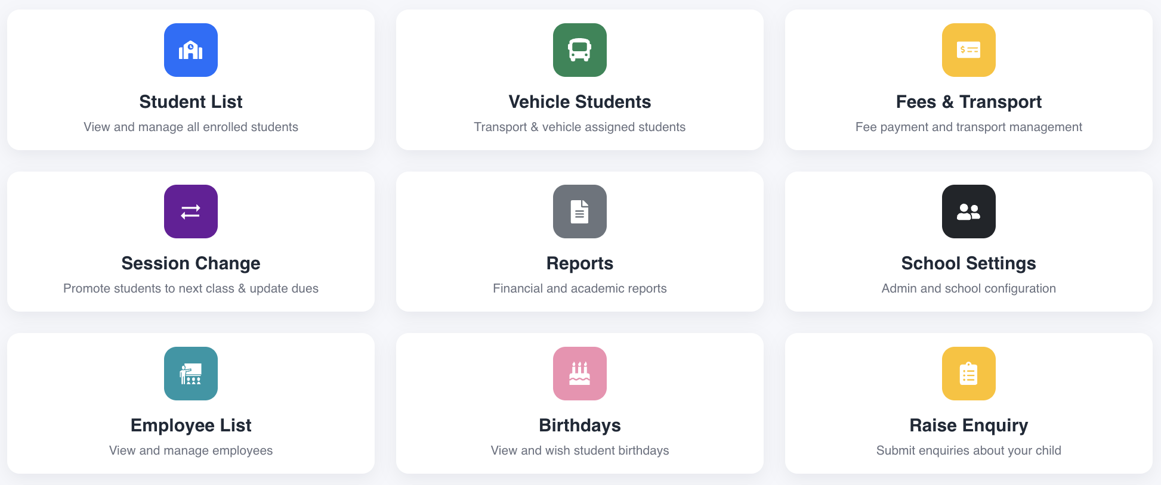Open the Student List card

[191, 80]
